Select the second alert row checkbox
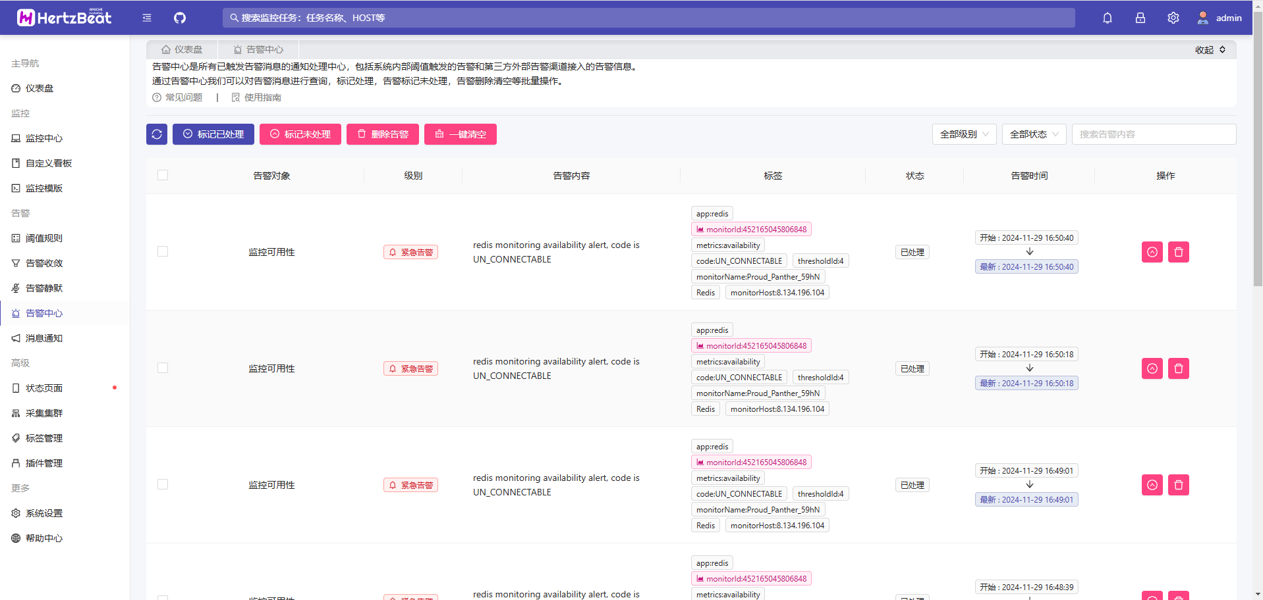 pyautogui.click(x=163, y=368)
